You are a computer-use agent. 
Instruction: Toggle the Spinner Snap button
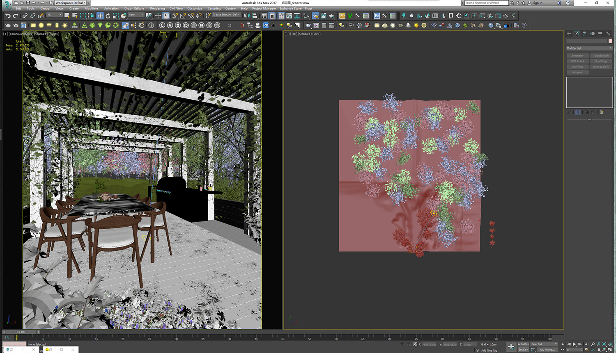(x=199, y=16)
